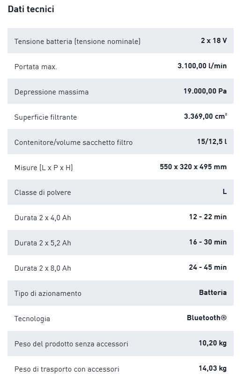Viewport: 243px width, 380px height.
Task: Select the Depressione massima label
Action: coord(51,92)
